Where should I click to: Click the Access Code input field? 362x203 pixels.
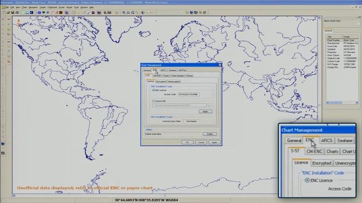tap(188, 94)
